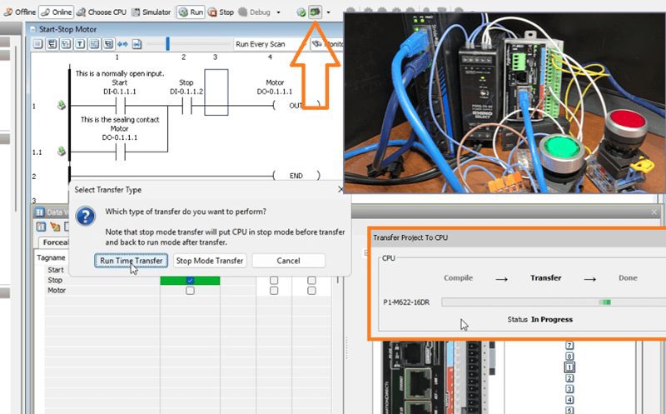Viewport: 666px width, 414px height.
Task: Open the Choose CPU option
Action: pos(105,12)
